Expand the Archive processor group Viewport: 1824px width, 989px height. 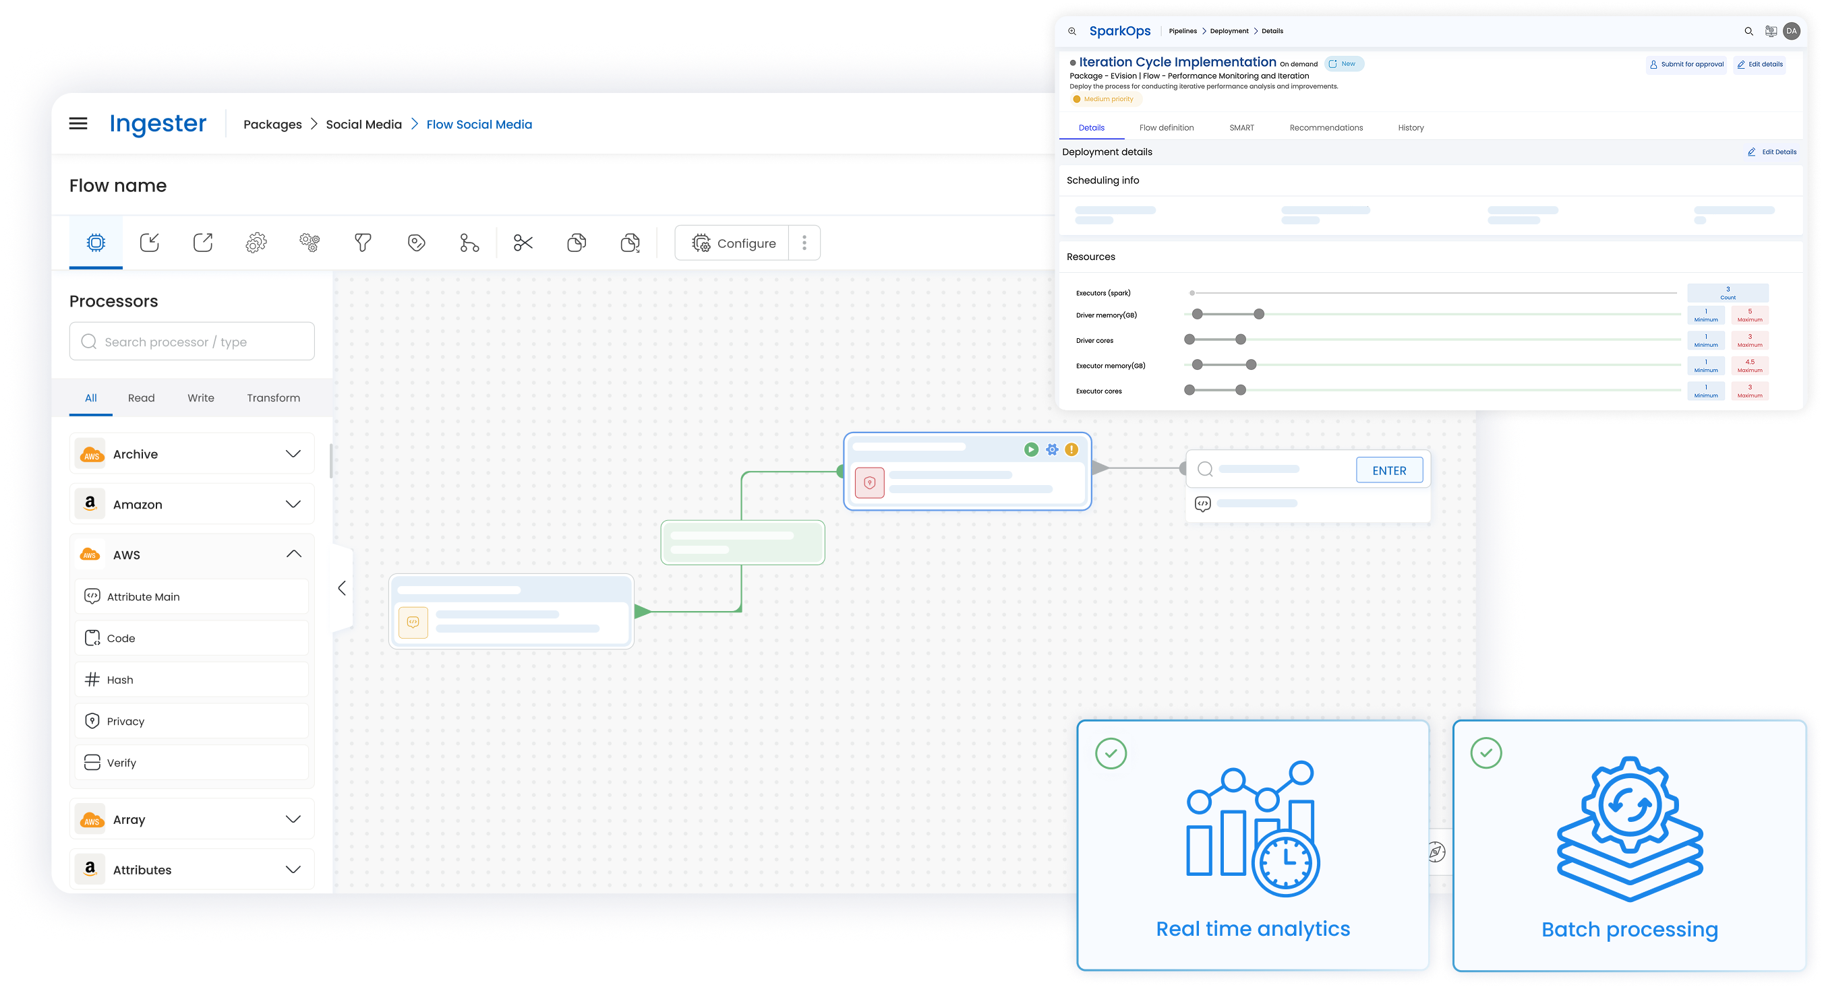[293, 453]
